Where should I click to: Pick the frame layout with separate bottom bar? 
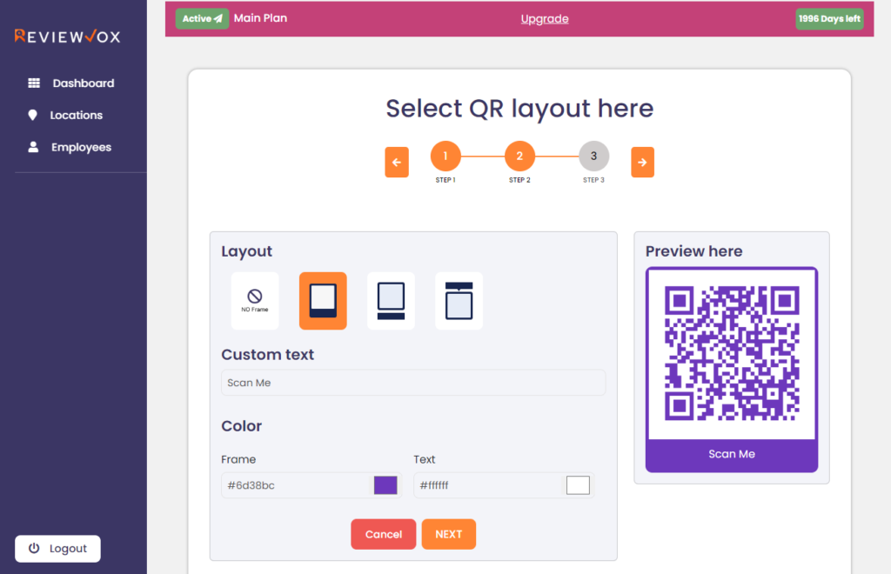(x=391, y=301)
